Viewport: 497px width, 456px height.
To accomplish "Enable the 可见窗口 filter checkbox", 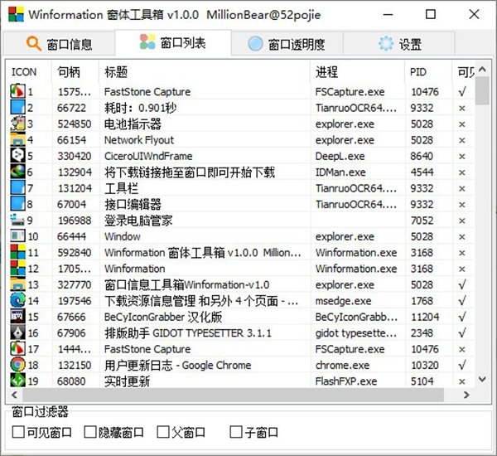I will pos(19,432).
